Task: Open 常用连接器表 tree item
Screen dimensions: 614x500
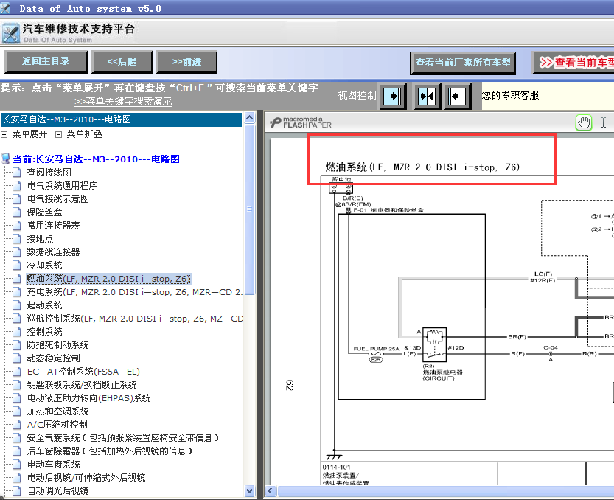Action: (x=53, y=226)
